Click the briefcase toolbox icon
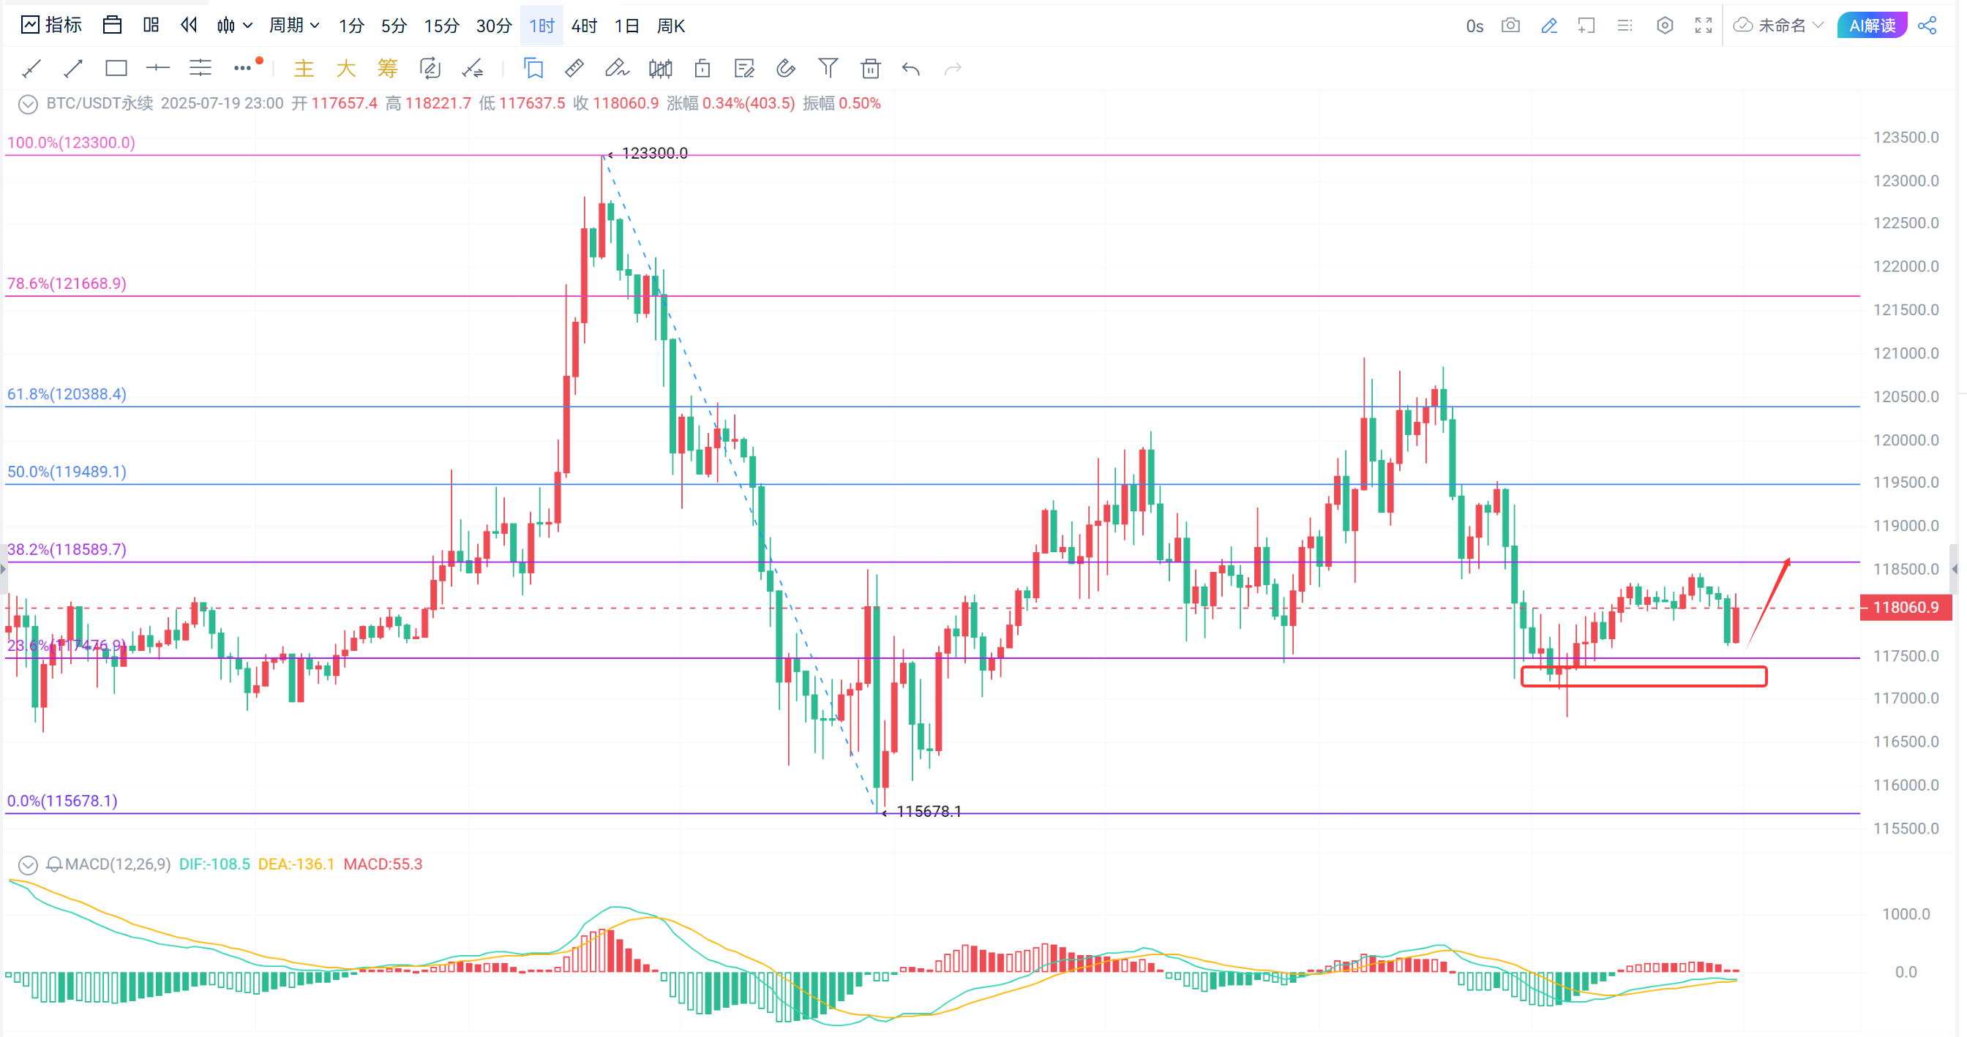1967x1037 pixels. 112,25
